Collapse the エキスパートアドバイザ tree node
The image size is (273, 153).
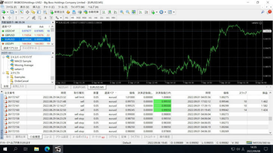click(3, 57)
